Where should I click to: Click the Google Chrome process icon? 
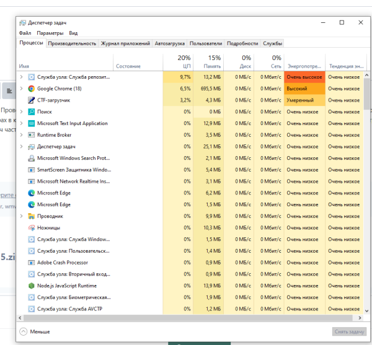[x=32, y=89]
